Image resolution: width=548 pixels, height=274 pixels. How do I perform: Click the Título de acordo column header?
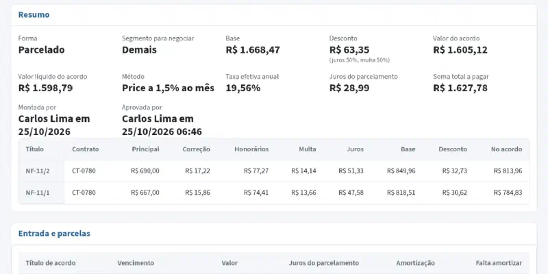(x=50, y=263)
